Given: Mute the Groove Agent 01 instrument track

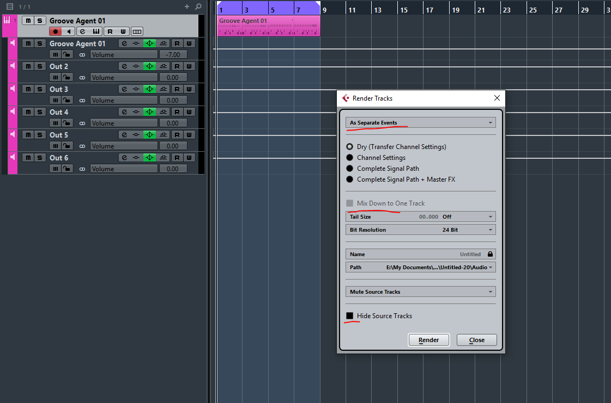Looking at the screenshot, I should coord(28,21).
